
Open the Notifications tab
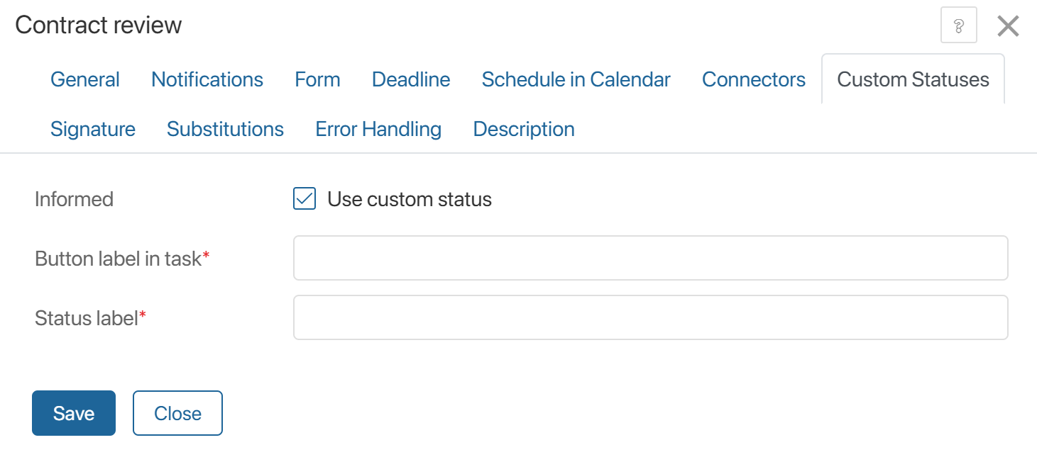pos(207,79)
